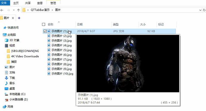Screen dimensions: 206x111
Task: Switch to the 共享 ribbon tab
Action: pyautogui.click(x=28, y=3)
